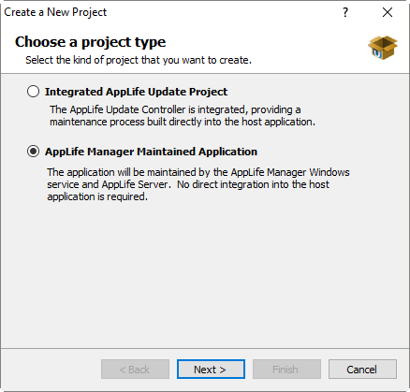Select the AppLife Manager Maintained Application radio button
The image size is (410, 392).
pos(33,152)
